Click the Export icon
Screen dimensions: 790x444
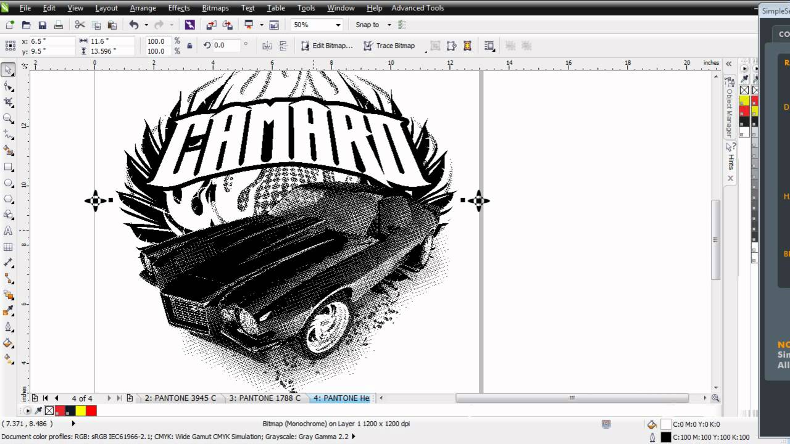coord(227,25)
